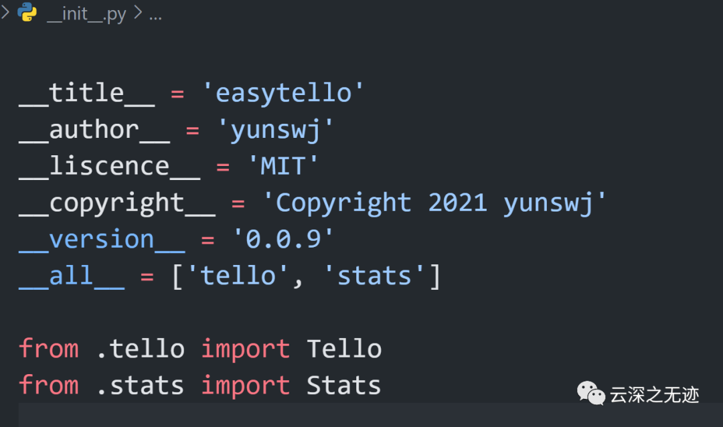Click the chevron before the Python icon

click(x=5, y=13)
